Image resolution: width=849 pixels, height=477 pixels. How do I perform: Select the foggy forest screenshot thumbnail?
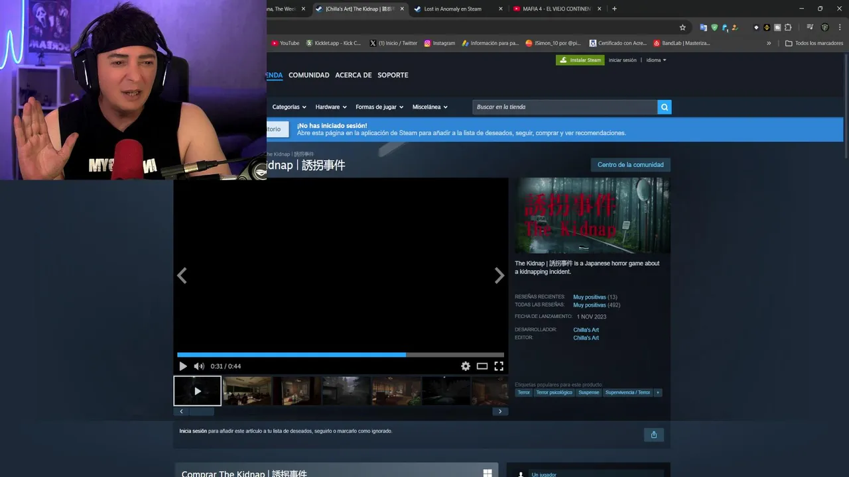347,391
